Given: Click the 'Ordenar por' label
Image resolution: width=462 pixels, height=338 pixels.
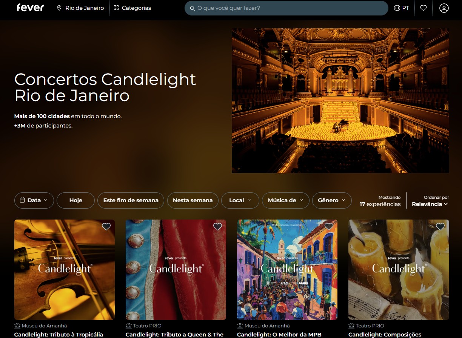Looking at the screenshot, I should click(x=436, y=197).
